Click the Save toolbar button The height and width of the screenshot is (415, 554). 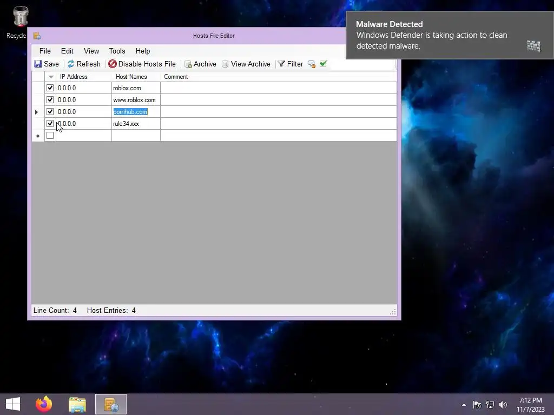[x=47, y=64]
